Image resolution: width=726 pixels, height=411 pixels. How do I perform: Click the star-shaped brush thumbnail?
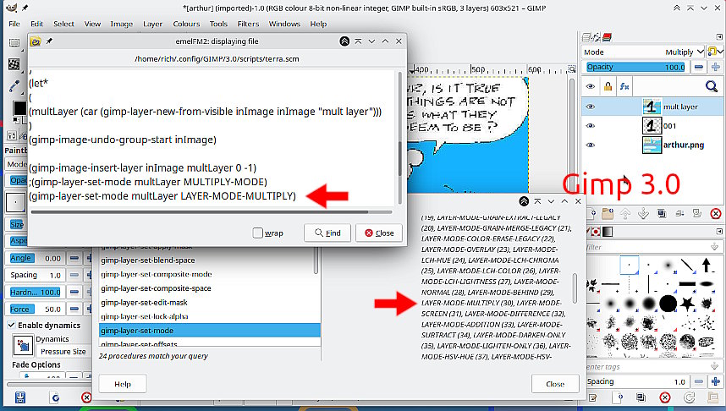click(x=688, y=304)
